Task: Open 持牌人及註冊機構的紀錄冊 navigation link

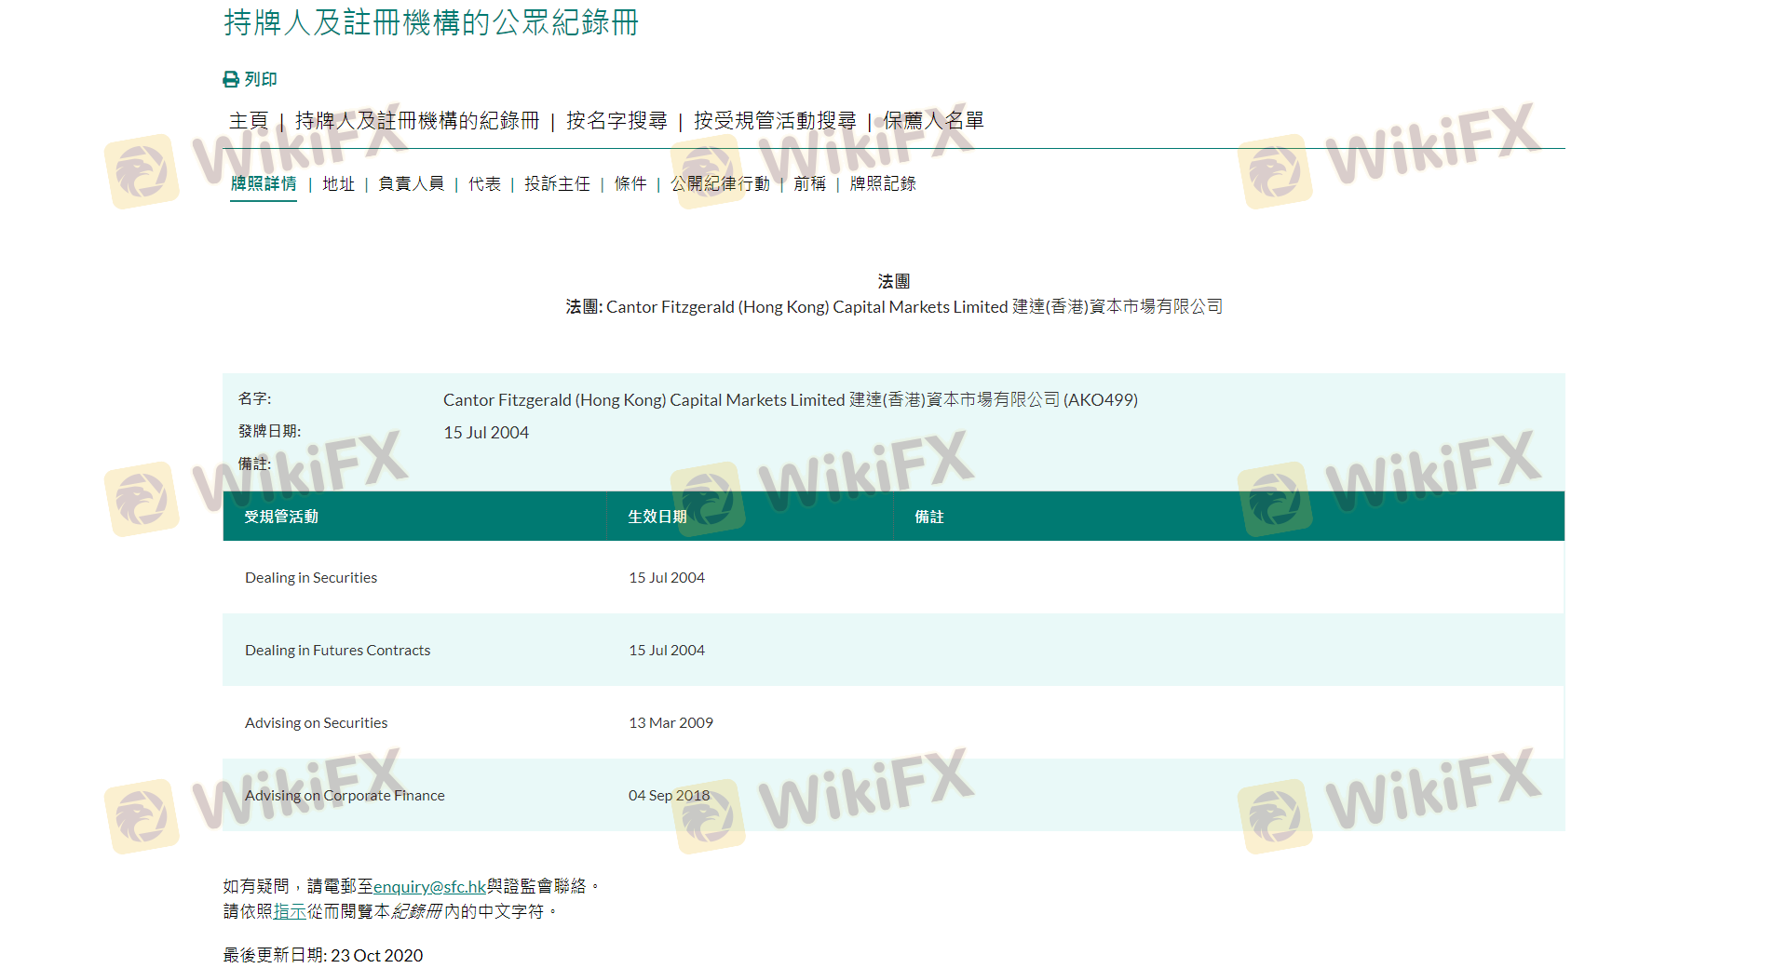Action: [x=417, y=121]
